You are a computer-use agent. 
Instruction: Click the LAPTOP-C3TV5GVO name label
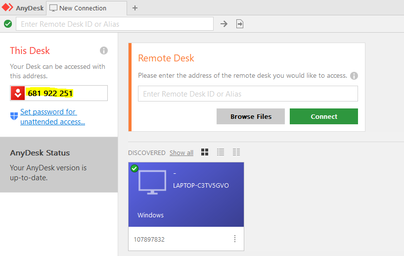coord(201,186)
